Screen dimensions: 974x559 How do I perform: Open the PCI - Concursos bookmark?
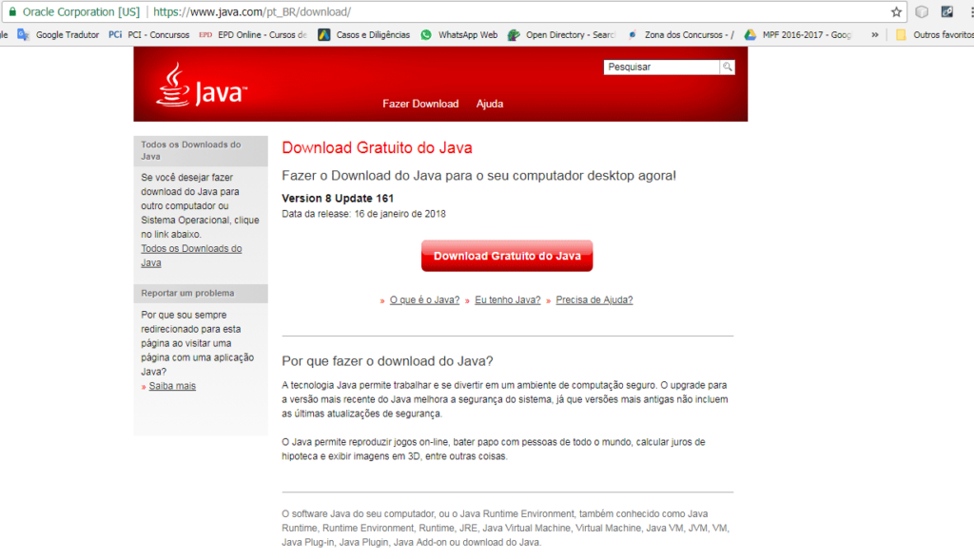click(x=149, y=35)
